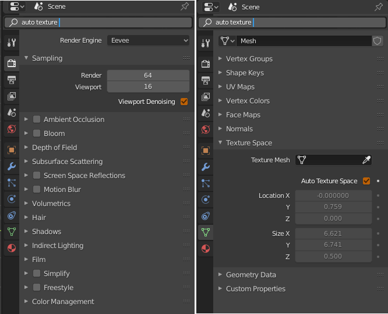Open World properties tab in right panel
388x314 pixels.
click(x=206, y=130)
